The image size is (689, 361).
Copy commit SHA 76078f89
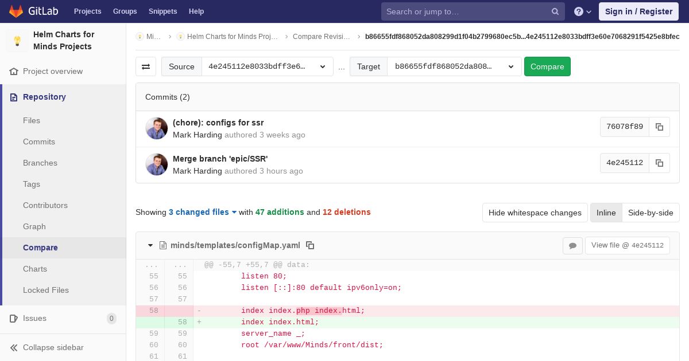click(659, 127)
